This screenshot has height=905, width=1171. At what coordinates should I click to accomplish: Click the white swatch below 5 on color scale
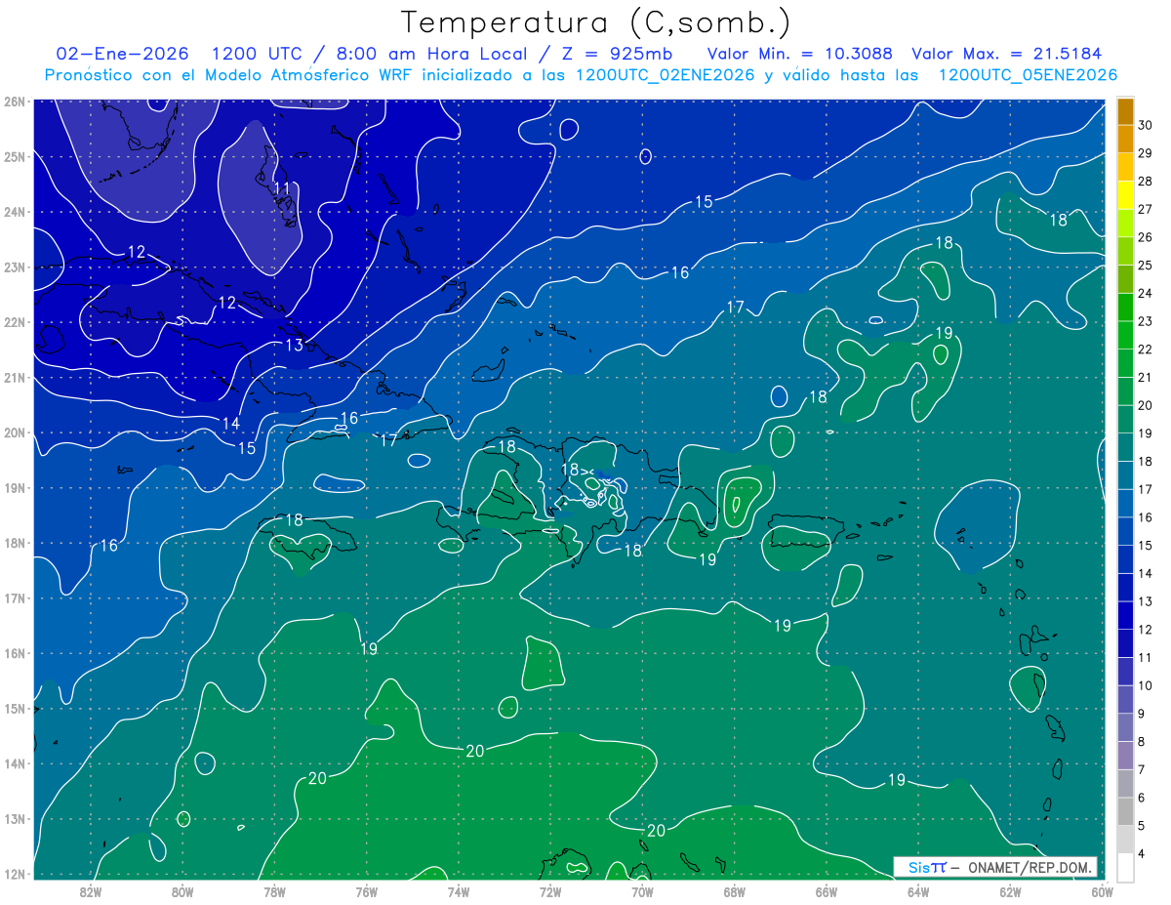[1125, 867]
